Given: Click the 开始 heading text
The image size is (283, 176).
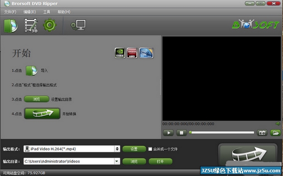Looking at the screenshot, I should pyautogui.click(x=21, y=53).
